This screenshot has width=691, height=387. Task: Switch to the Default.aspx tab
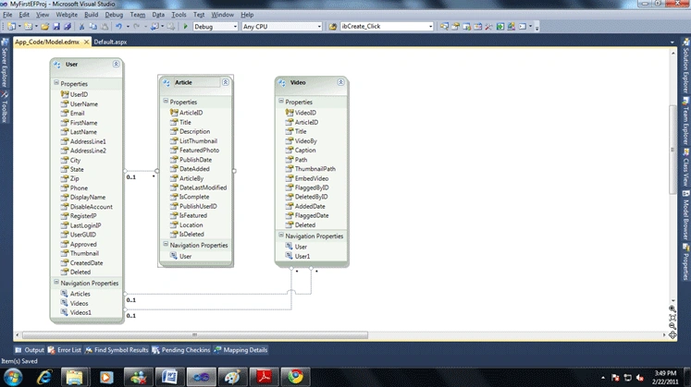[x=110, y=42]
